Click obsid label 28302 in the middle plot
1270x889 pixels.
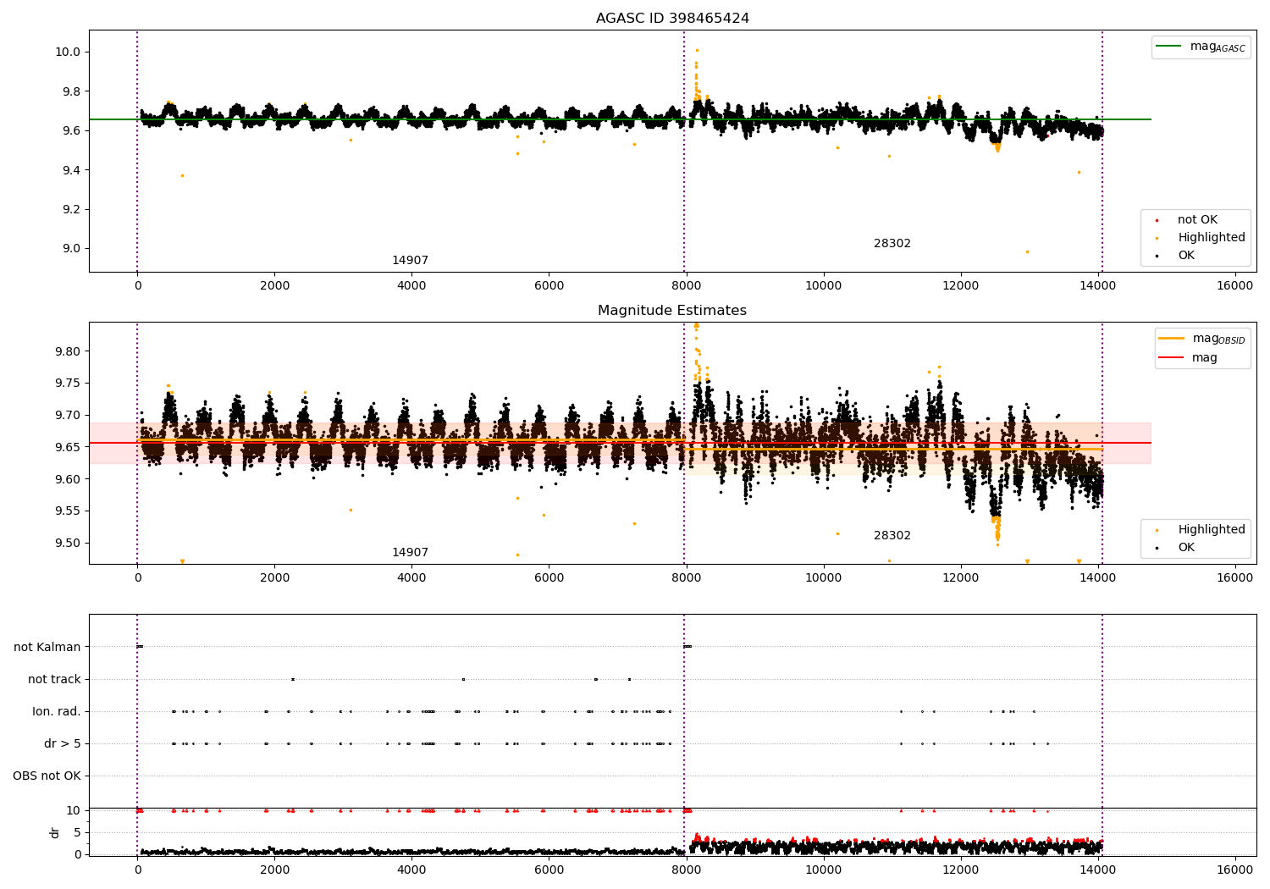(x=892, y=535)
